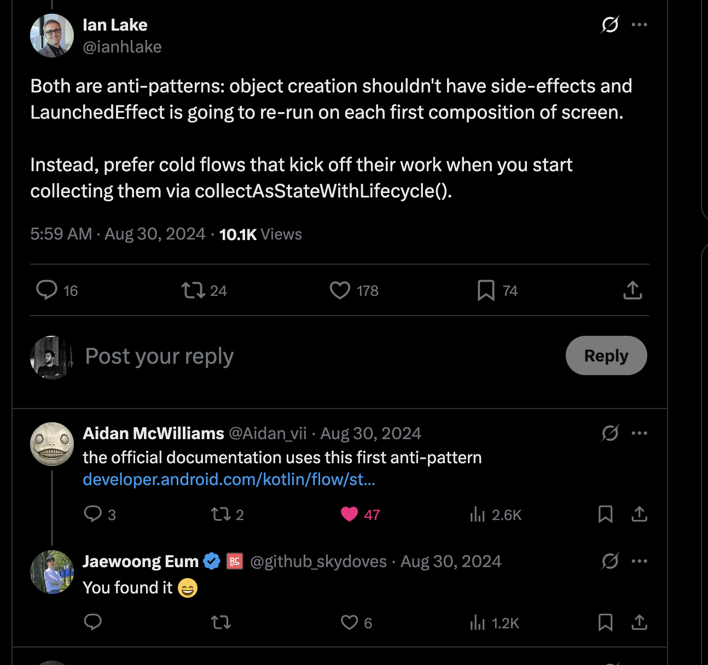Open more options on Jaewoong Eum's reply
The image size is (708, 665).
pyautogui.click(x=639, y=561)
